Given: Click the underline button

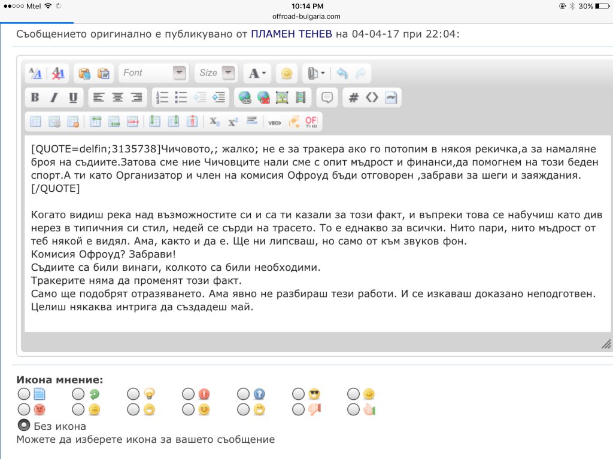Looking at the screenshot, I should pos(73,97).
